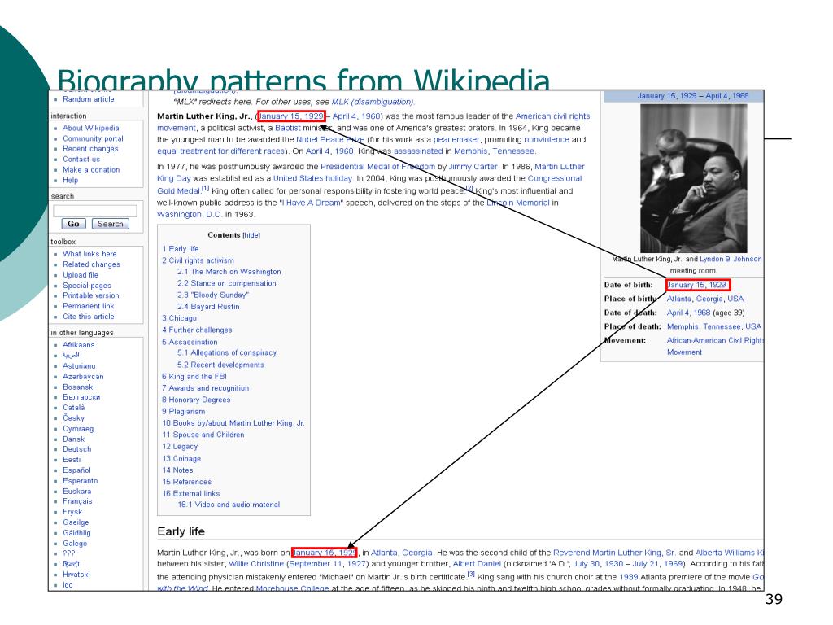The image size is (833, 625).
Task: Open MLK (disambiguation) link
Action: [373, 102]
